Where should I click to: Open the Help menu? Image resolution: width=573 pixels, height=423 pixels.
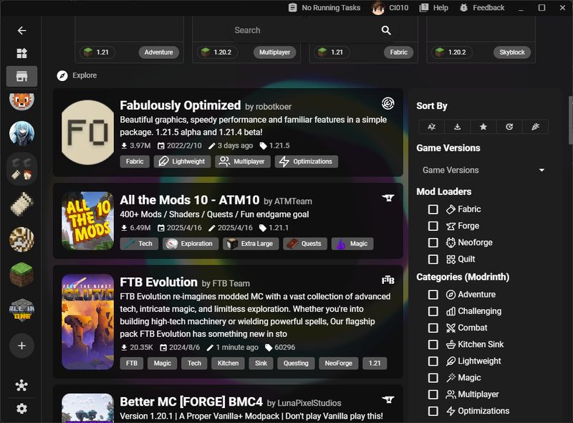coord(434,8)
